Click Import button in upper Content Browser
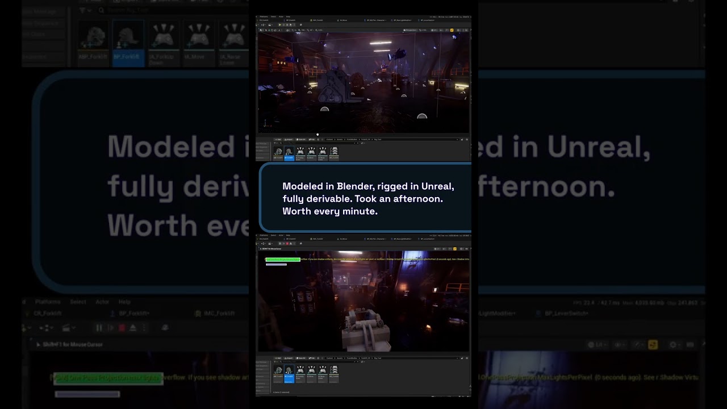 [288, 139]
